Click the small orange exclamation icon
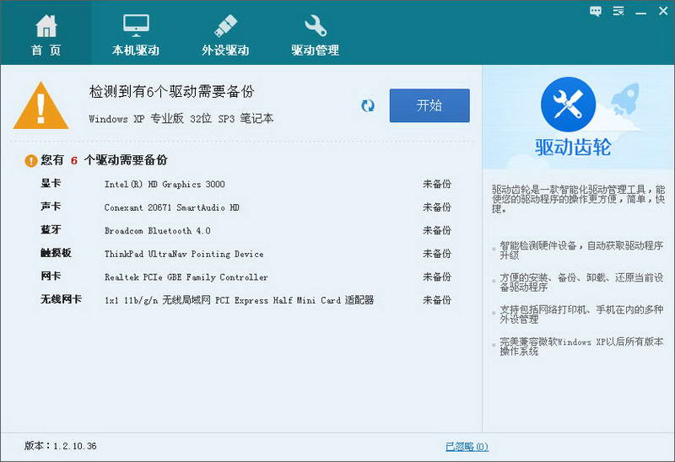Screen dimensions: 675x462 (x=31, y=161)
